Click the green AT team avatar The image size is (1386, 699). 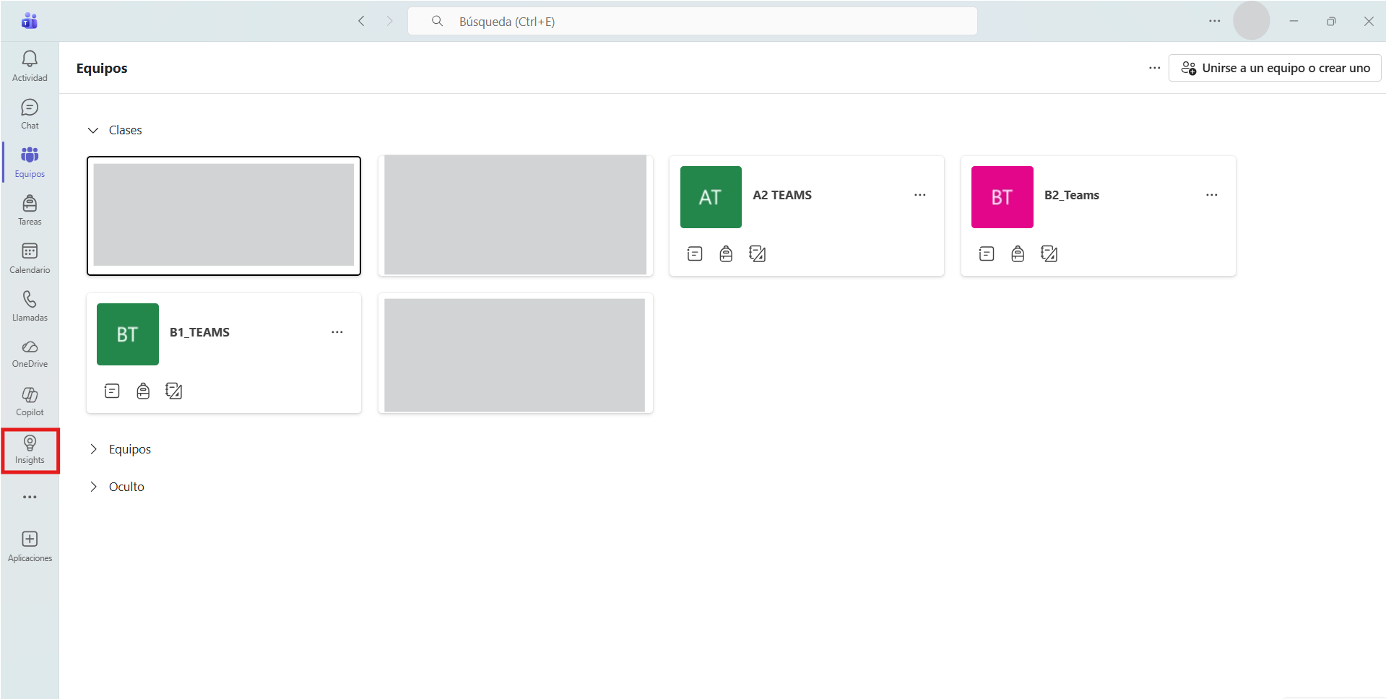pos(711,197)
